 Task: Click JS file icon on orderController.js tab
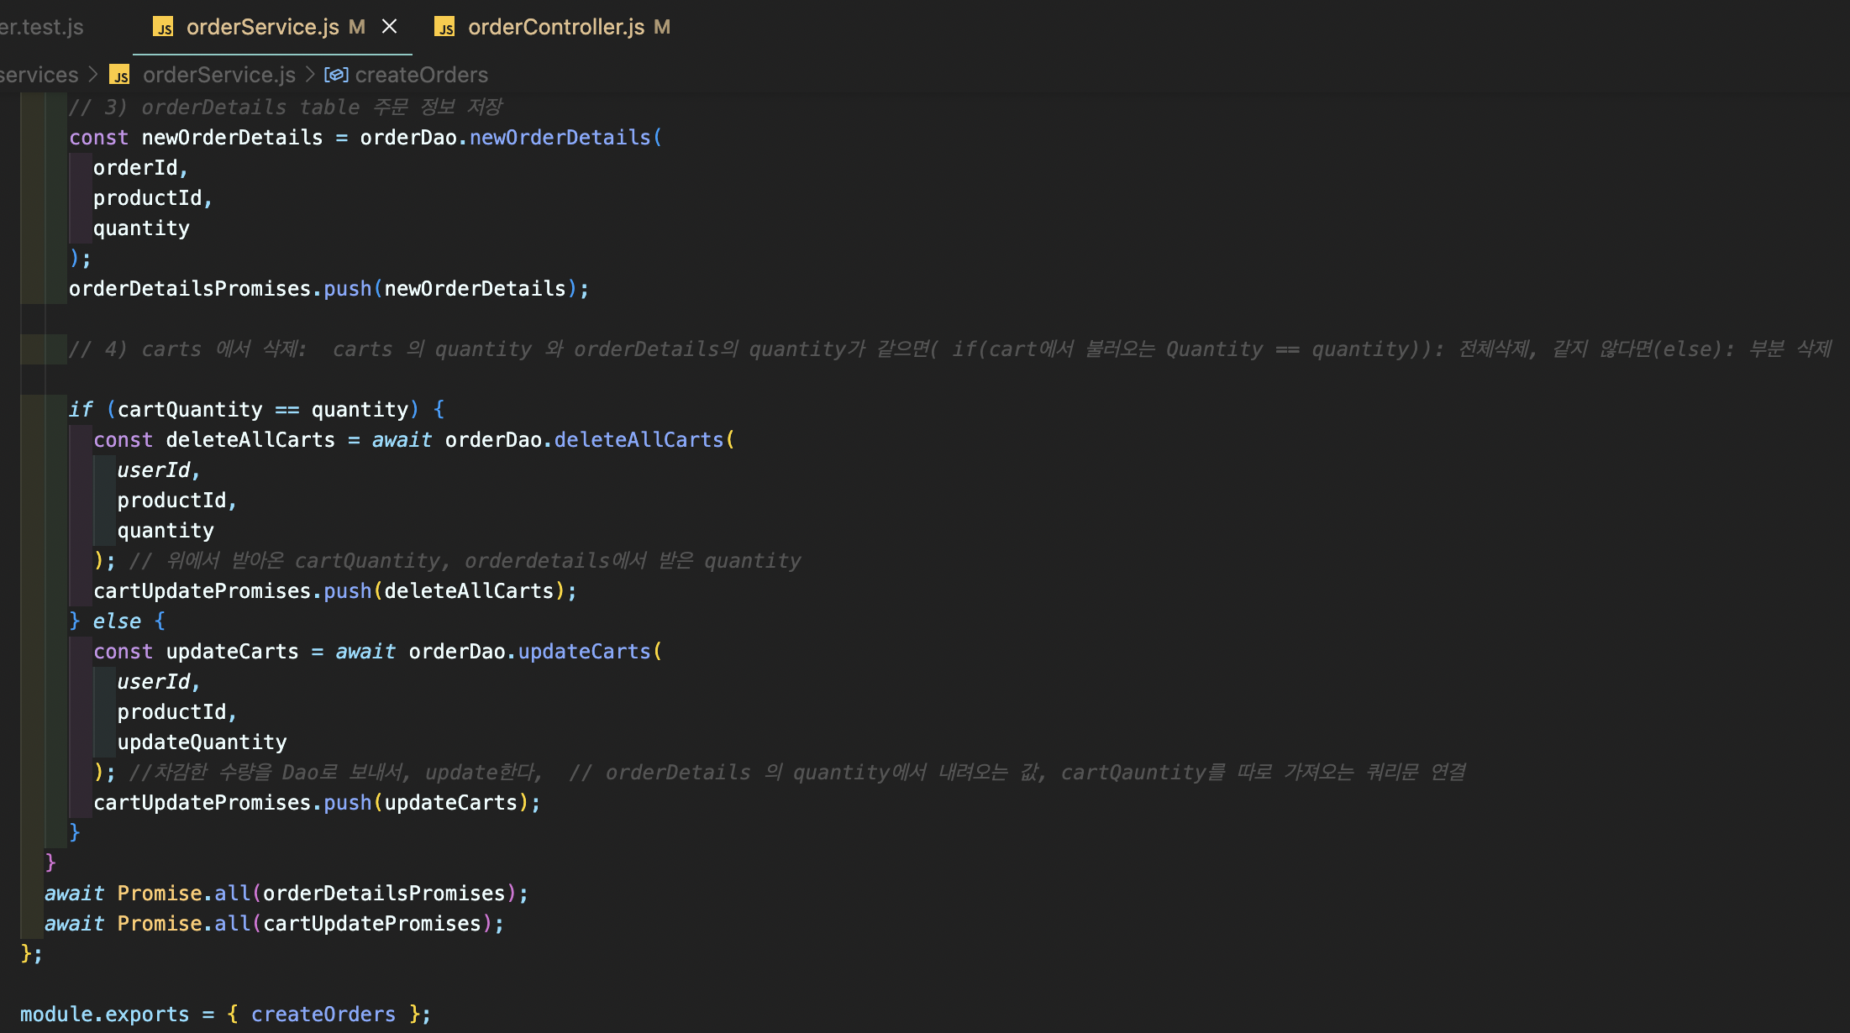pos(444,28)
